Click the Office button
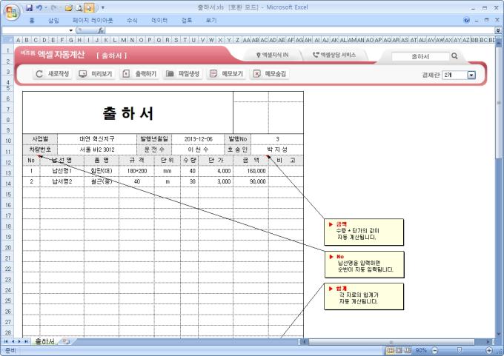 pos(10,10)
